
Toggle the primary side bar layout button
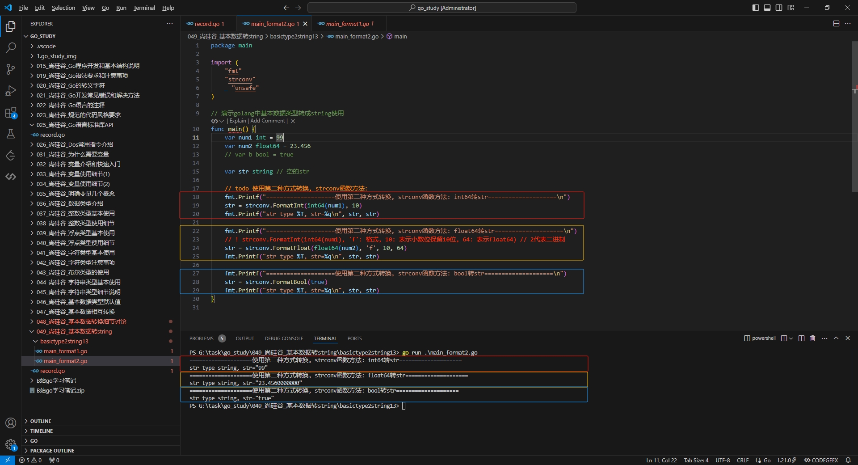point(755,8)
